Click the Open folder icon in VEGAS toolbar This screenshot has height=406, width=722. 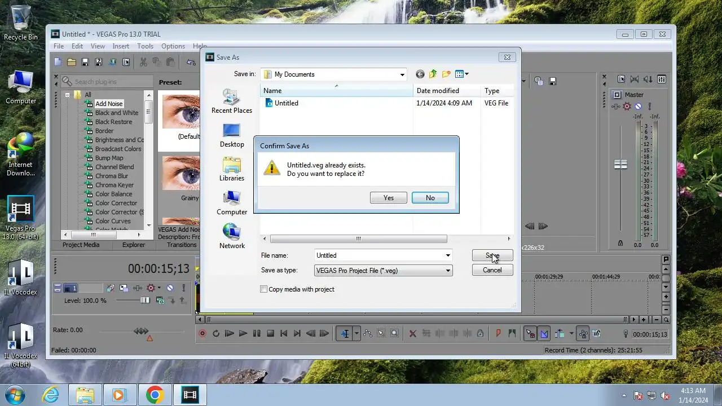tap(72, 62)
